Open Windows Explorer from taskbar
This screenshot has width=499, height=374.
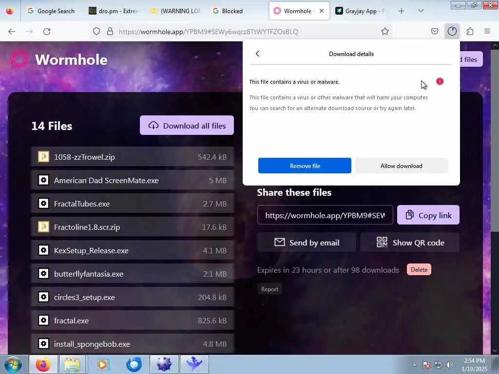pyautogui.click(x=73, y=364)
